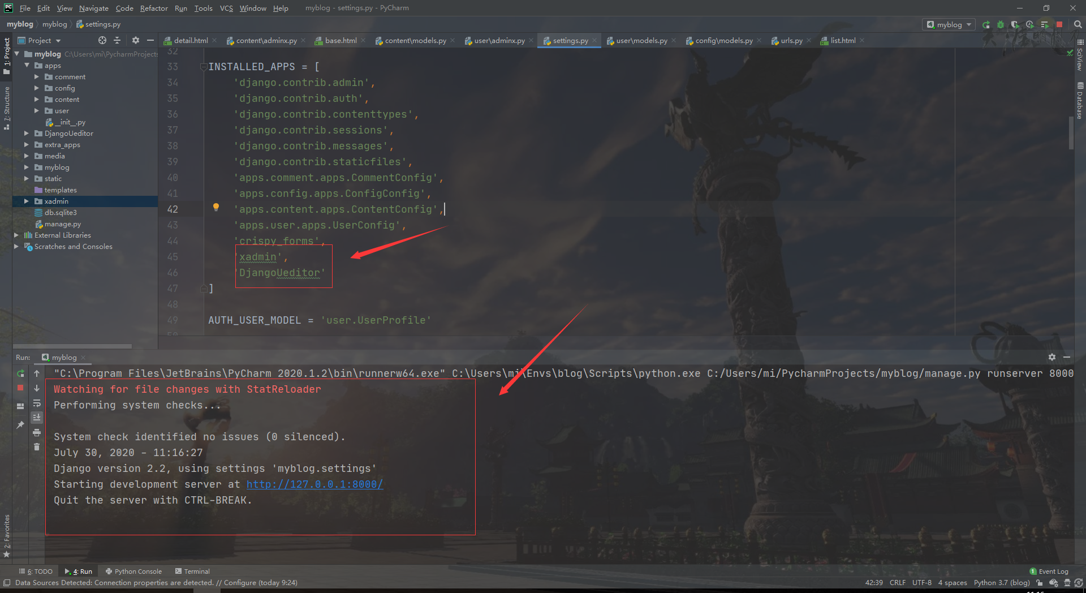
Task: Open Run panel settings gear
Action: tap(1051, 357)
